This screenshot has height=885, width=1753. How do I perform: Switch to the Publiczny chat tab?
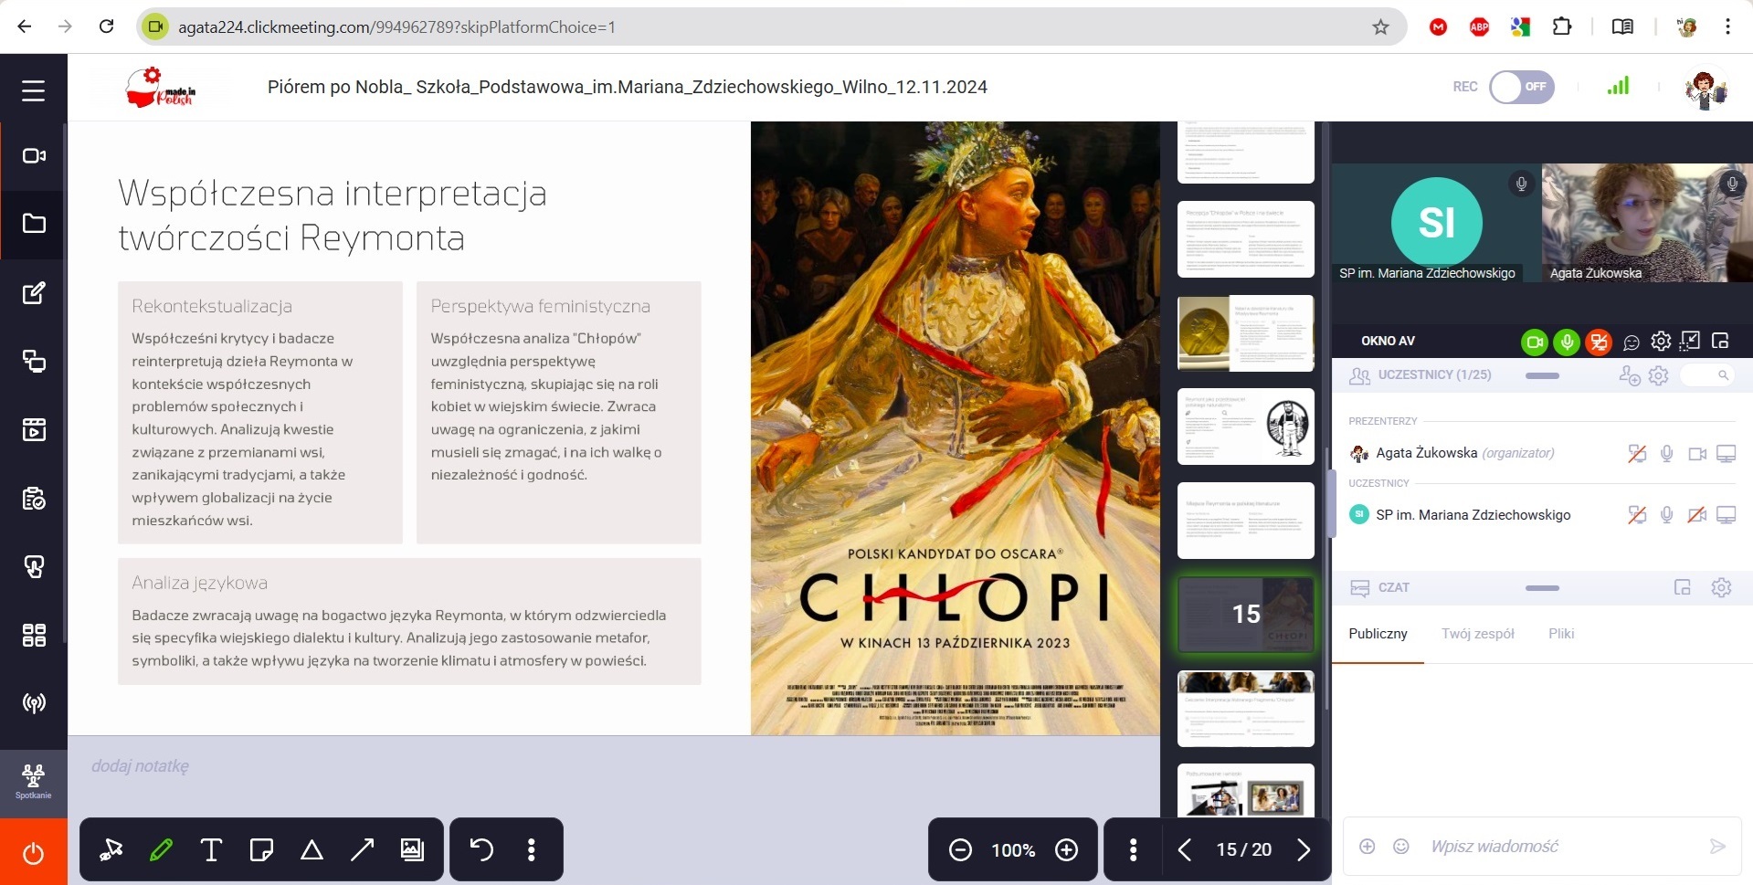tap(1378, 634)
